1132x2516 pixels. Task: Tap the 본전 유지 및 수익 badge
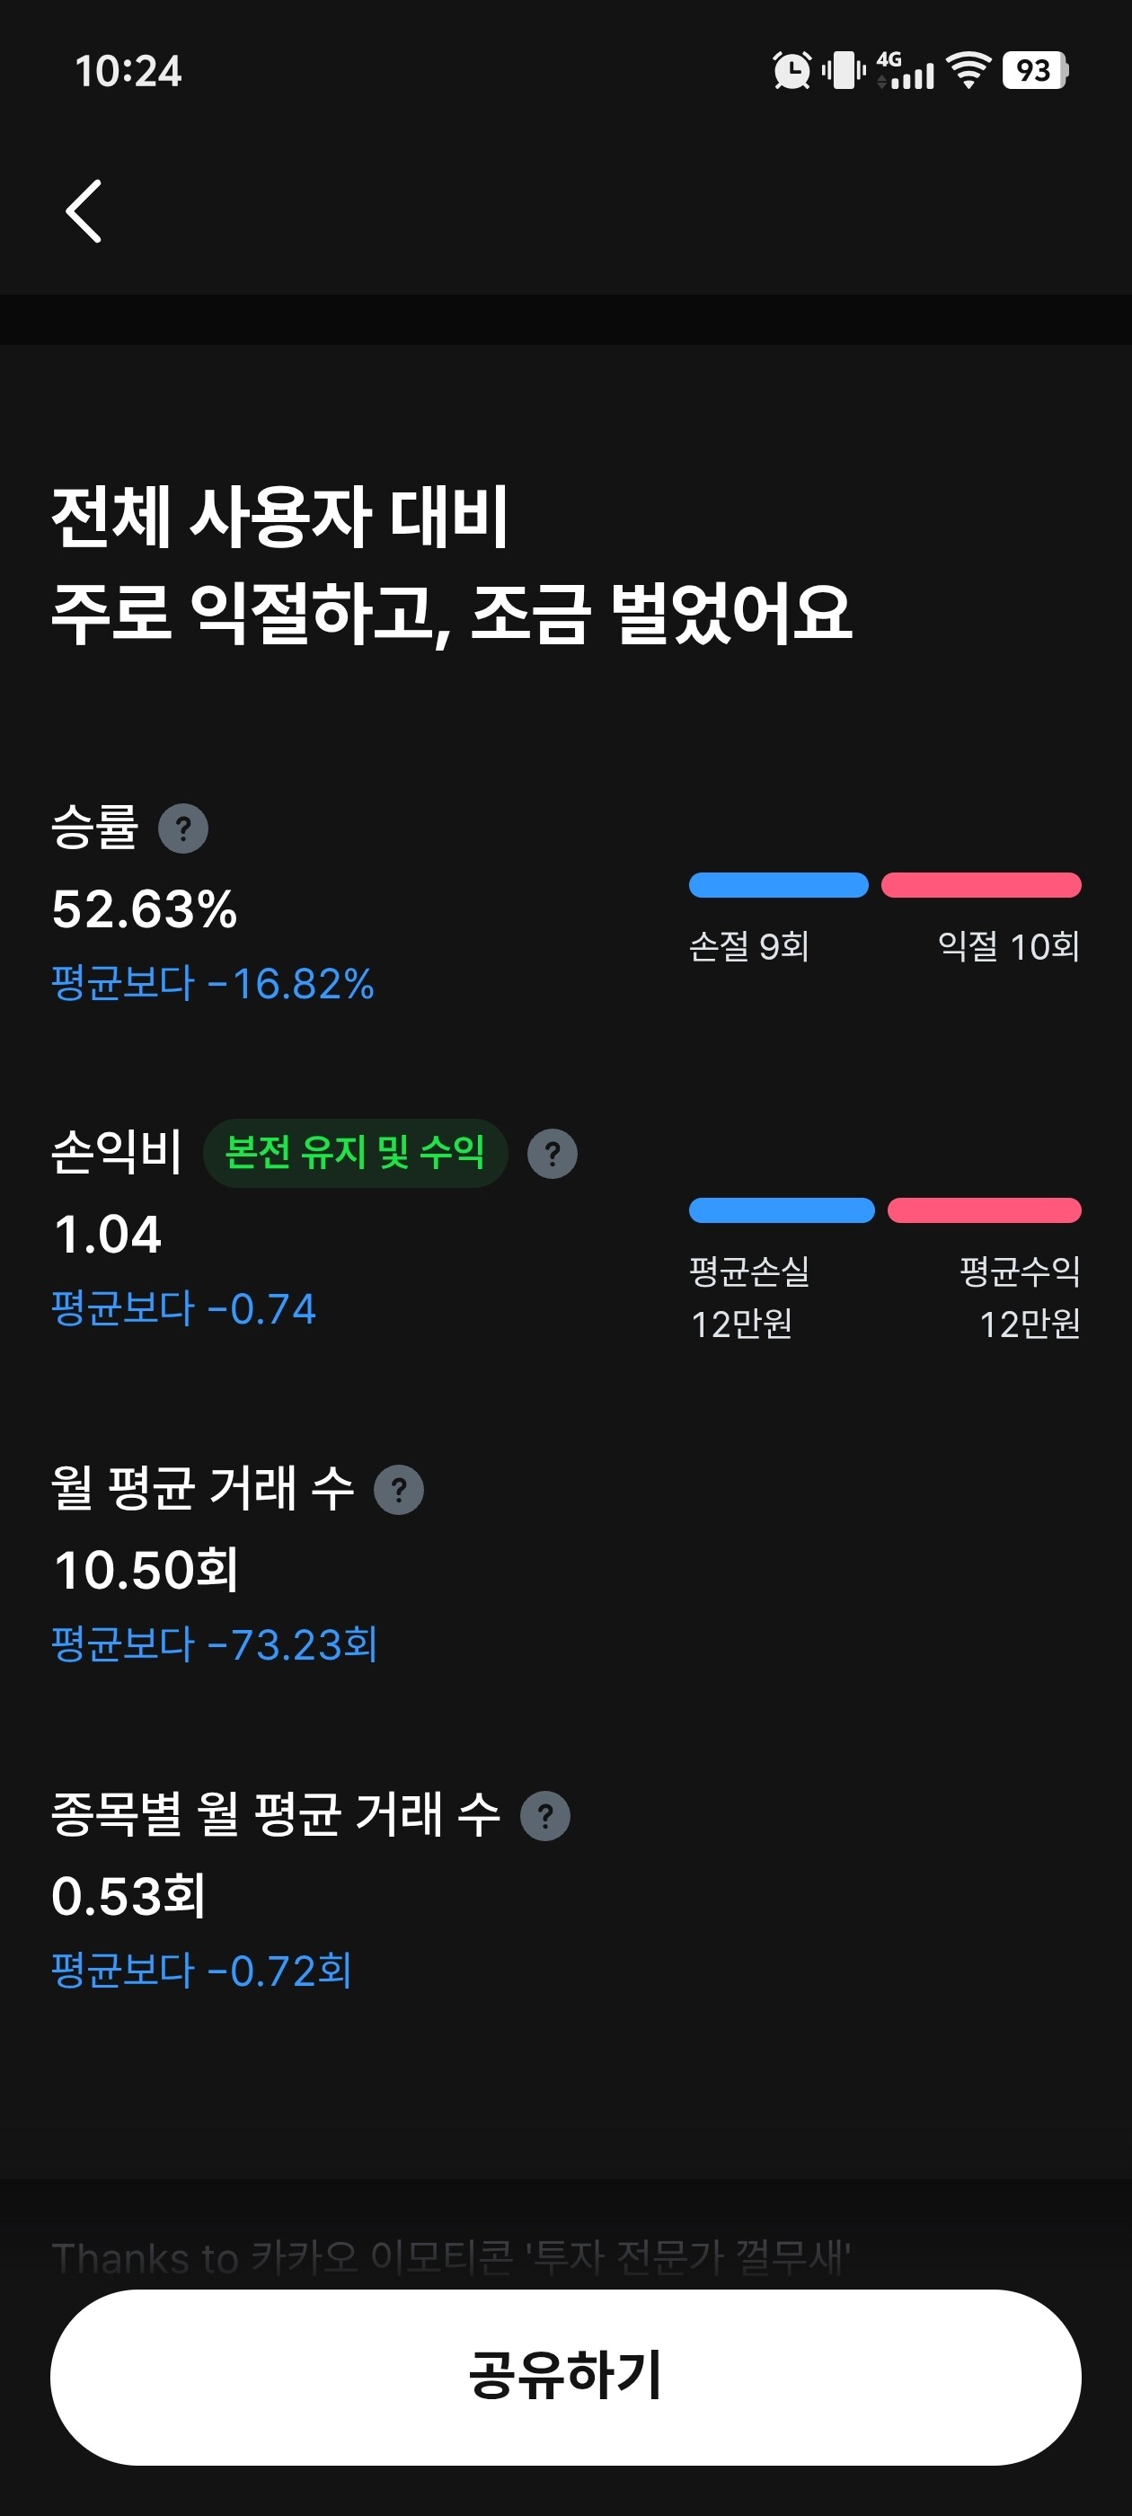[355, 1153]
